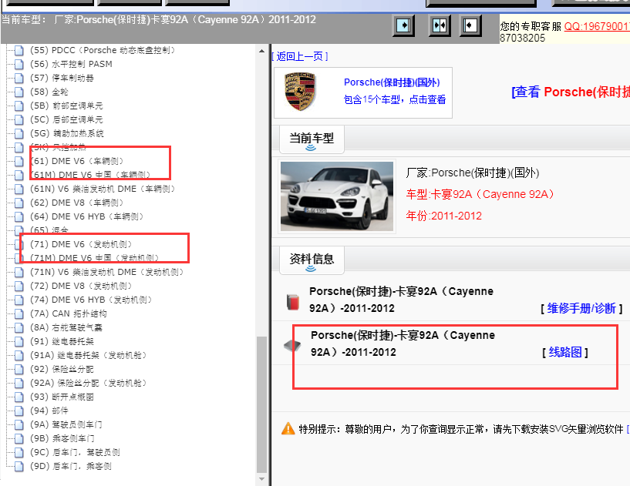Open tree item (71N) V6 柴油发动机 DME（发动机侧）
The width and height of the screenshot is (630, 486).
coord(107,272)
